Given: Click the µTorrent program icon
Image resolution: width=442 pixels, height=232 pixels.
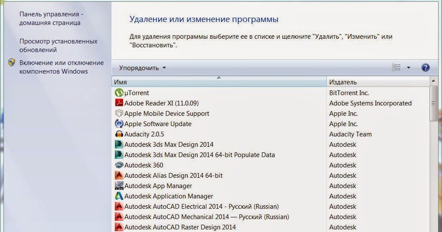Looking at the screenshot, I should tap(119, 93).
